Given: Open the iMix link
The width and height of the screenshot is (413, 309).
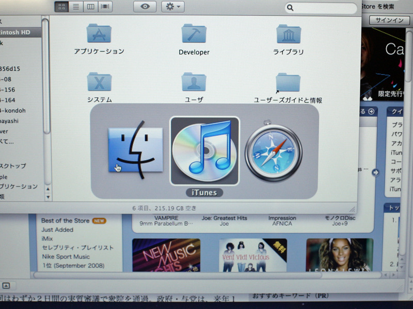Looking at the screenshot, I should 47,238.
